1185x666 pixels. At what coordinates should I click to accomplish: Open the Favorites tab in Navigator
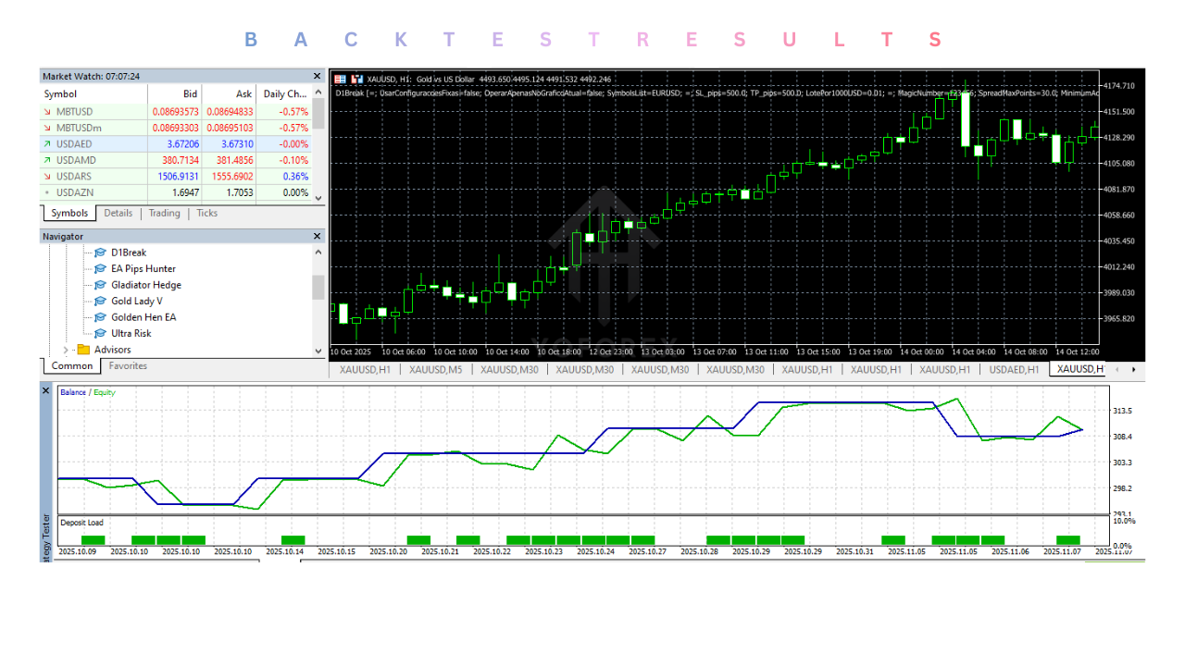click(x=128, y=365)
